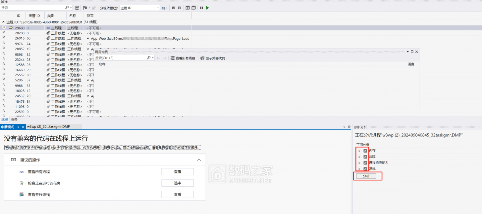Click the thaw threads green play icon
Image resolution: width=482 pixels, height=214 pixels.
point(207,8)
